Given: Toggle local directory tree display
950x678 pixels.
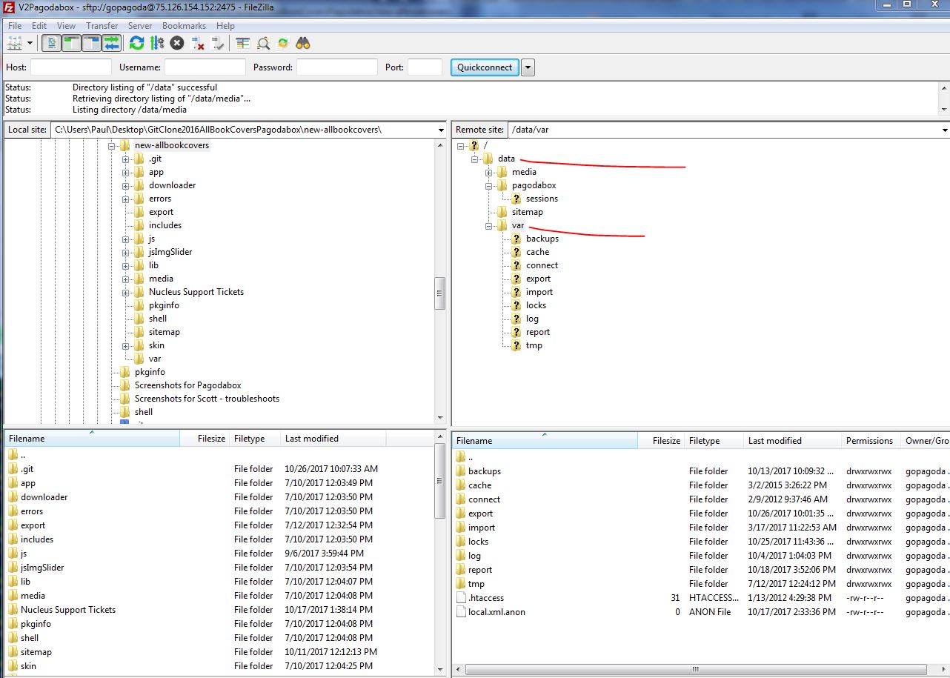Looking at the screenshot, I should click(71, 43).
